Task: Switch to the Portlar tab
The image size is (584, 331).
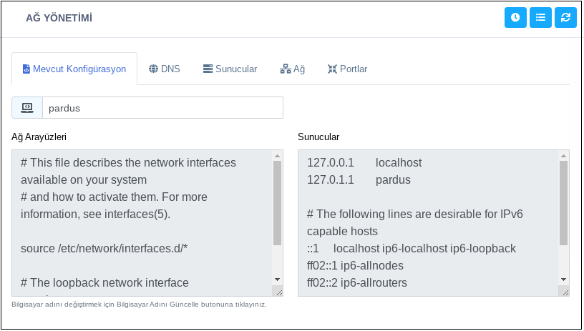Action: pos(347,69)
